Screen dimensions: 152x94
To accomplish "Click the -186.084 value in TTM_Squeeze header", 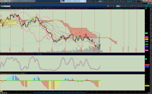I will (x=22, y=73).
